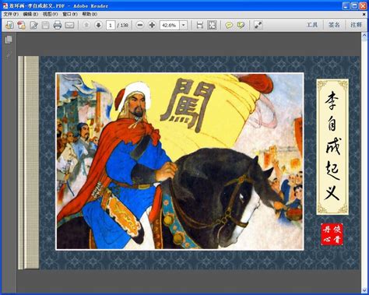Viewport: 369px width, 295px height.
Task: Minimize the Adobe Reader window
Action: [346, 6]
